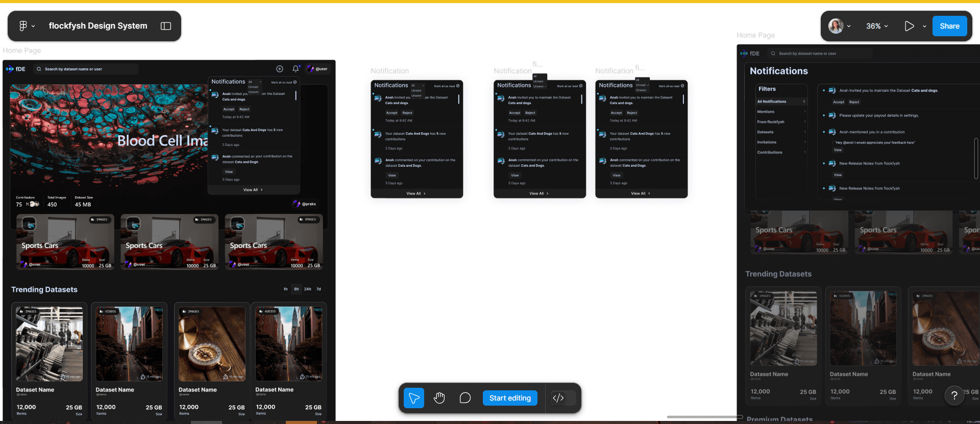Click Mark all as read in Home Page popup
The width and height of the screenshot is (980, 424).
(x=284, y=82)
